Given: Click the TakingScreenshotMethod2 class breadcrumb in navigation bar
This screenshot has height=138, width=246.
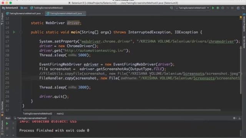Looking at the screenshot, I should tap(47, 8).
